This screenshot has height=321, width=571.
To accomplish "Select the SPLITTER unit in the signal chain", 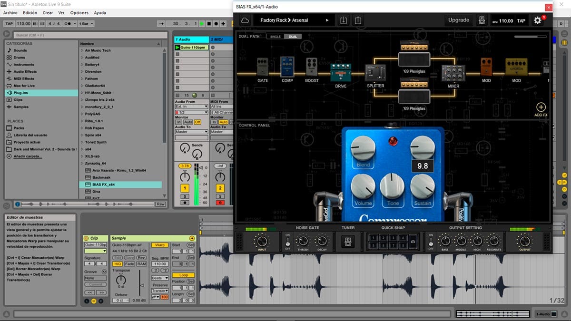I will (375, 73).
